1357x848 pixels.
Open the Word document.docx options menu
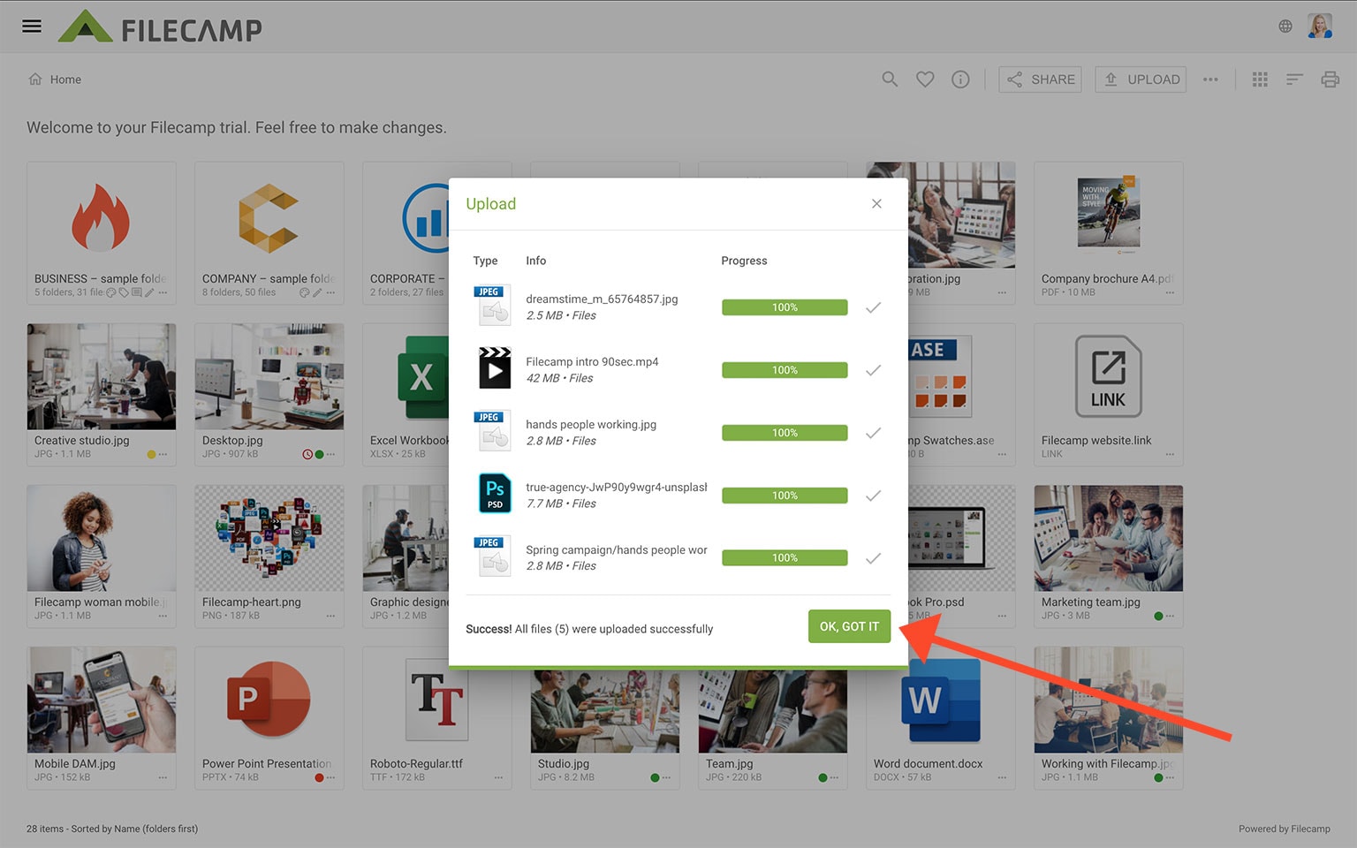[x=1002, y=778]
